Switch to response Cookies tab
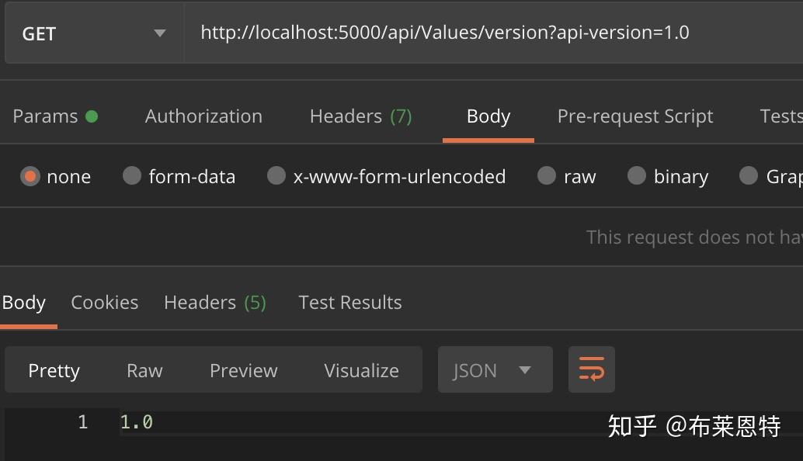803x461 pixels. click(x=104, y=303)
